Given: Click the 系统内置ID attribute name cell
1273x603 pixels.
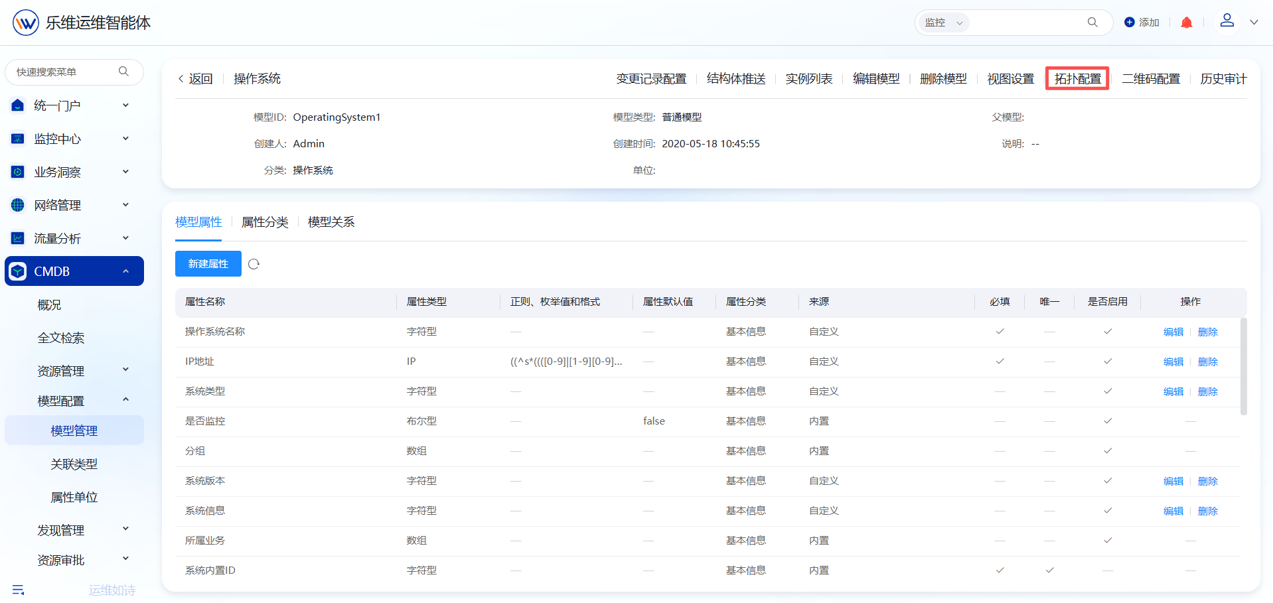Looking at the screenshot, I should (210, 570).
